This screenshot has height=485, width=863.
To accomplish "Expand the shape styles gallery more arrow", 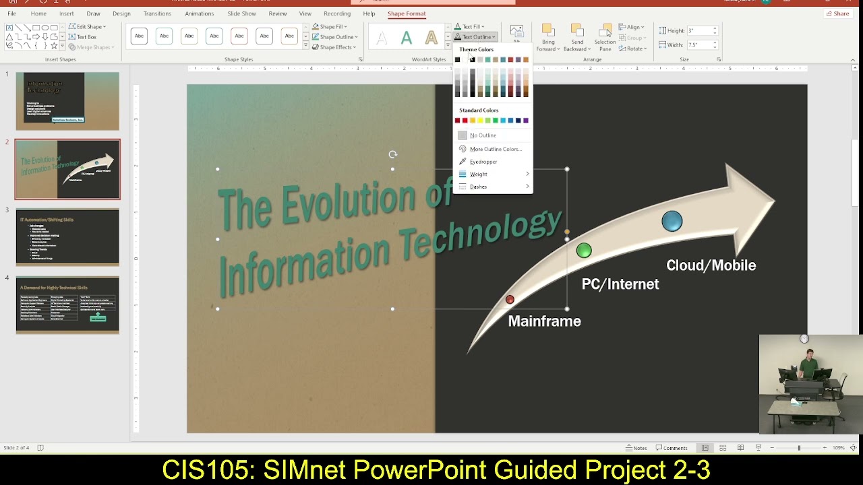I will tap(305, 46).
